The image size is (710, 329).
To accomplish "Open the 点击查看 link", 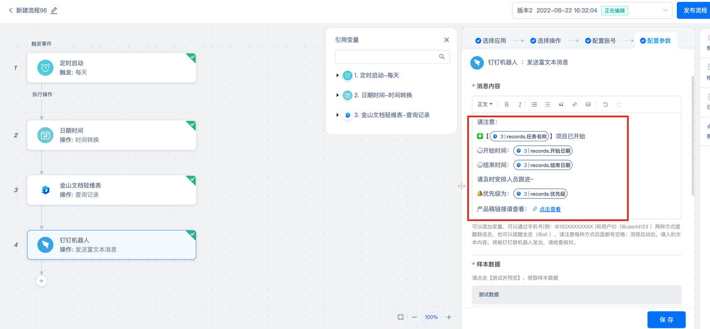I will [550, 209].
